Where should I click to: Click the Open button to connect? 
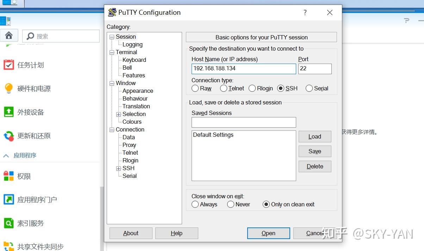268,233
